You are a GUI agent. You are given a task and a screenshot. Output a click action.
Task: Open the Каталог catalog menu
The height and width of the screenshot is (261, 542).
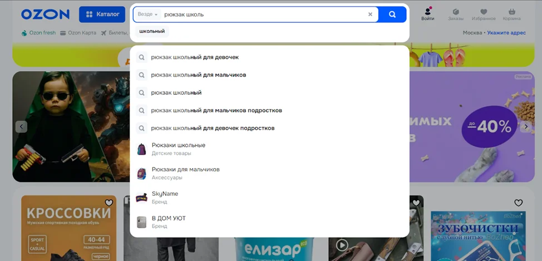pyautogui.click(x=102, y=14)
